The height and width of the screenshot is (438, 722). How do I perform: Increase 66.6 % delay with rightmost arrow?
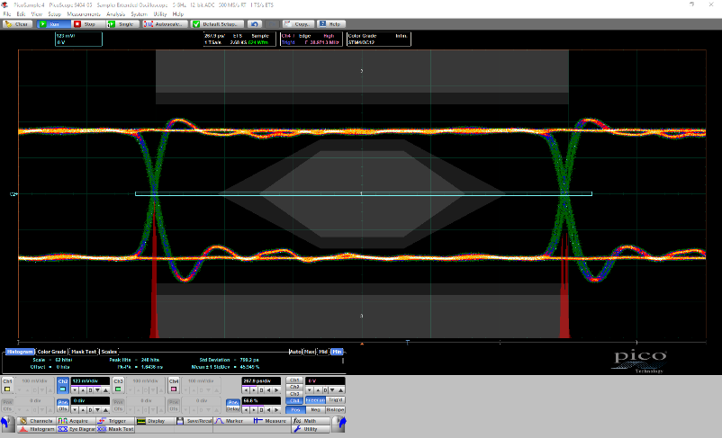click(276, 409)
